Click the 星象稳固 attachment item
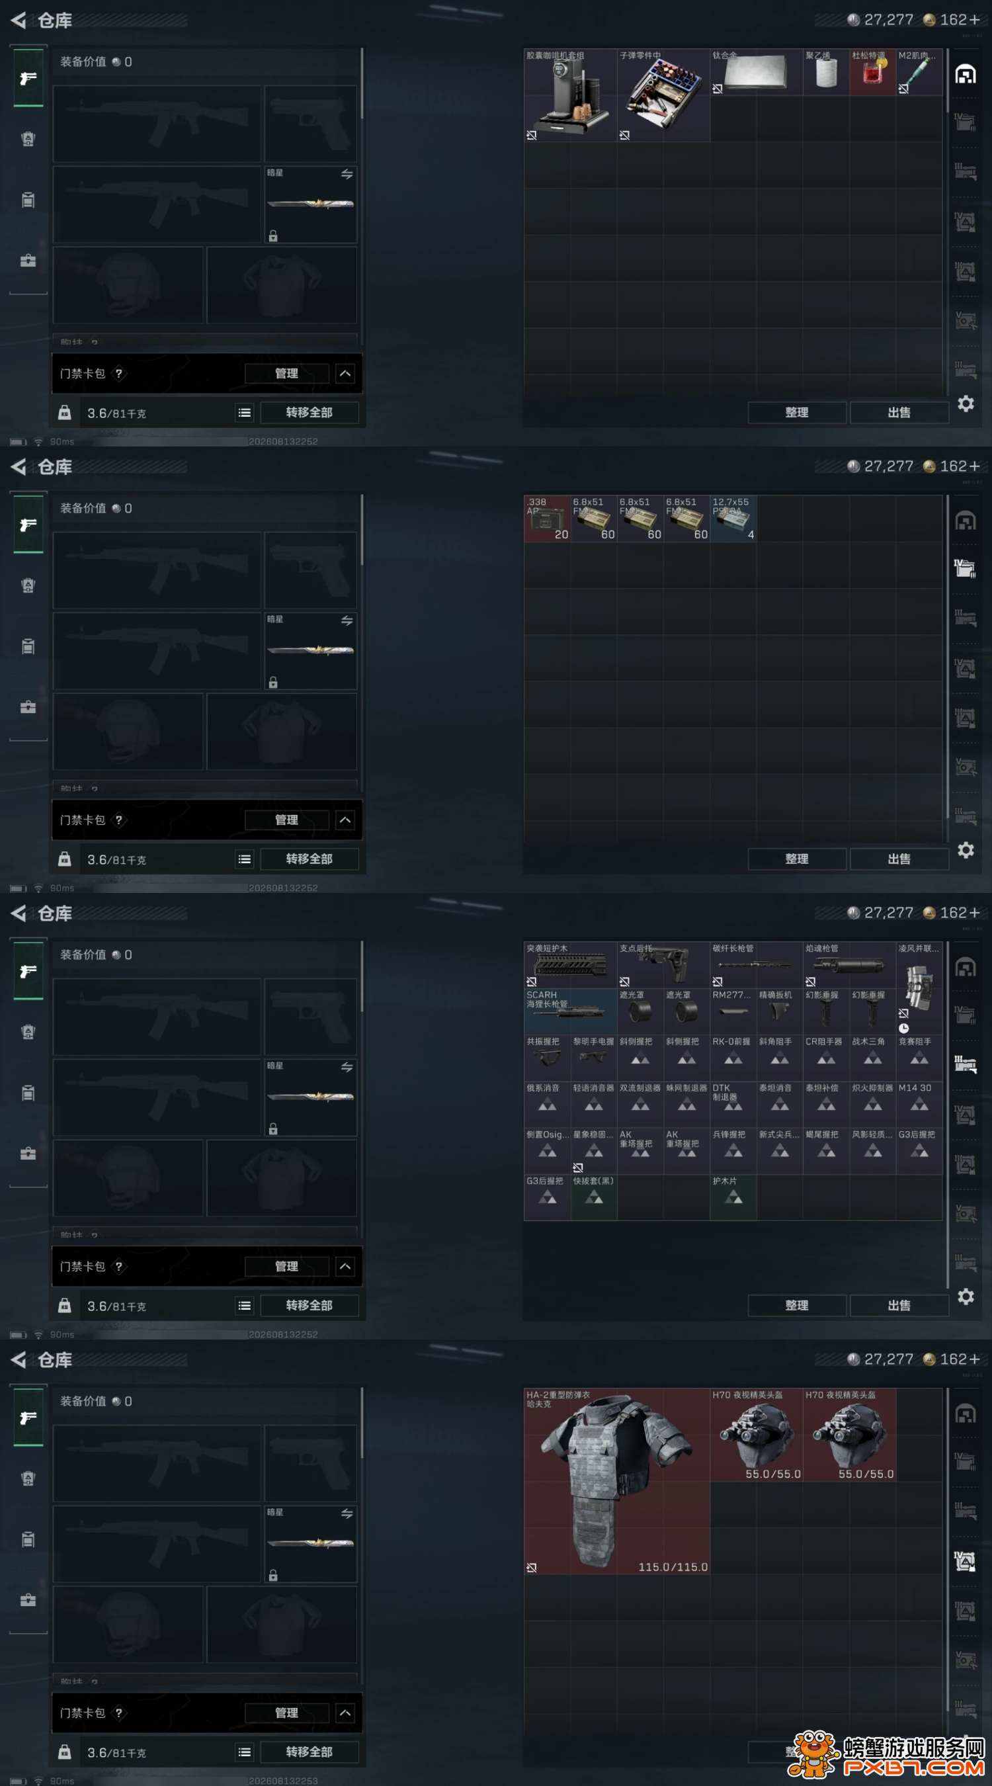 (594, 1151)
